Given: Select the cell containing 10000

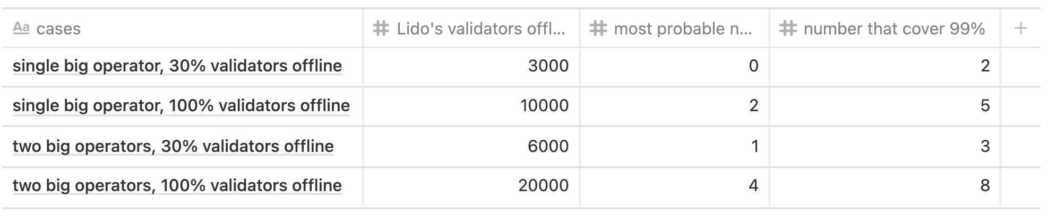Looking at the screenshot, I should click(x=471, y=106).
